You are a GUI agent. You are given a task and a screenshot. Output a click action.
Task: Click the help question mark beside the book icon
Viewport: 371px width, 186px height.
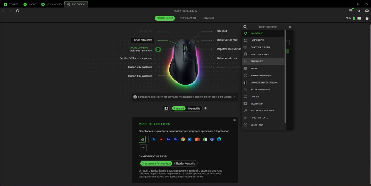tap(367, 18)
